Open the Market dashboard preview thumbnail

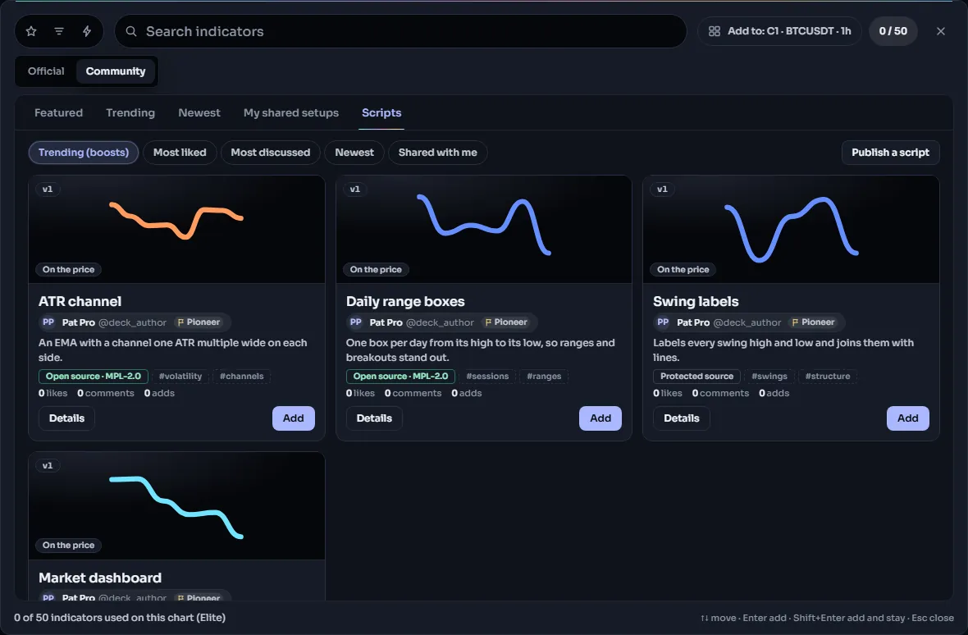[176, 506]
